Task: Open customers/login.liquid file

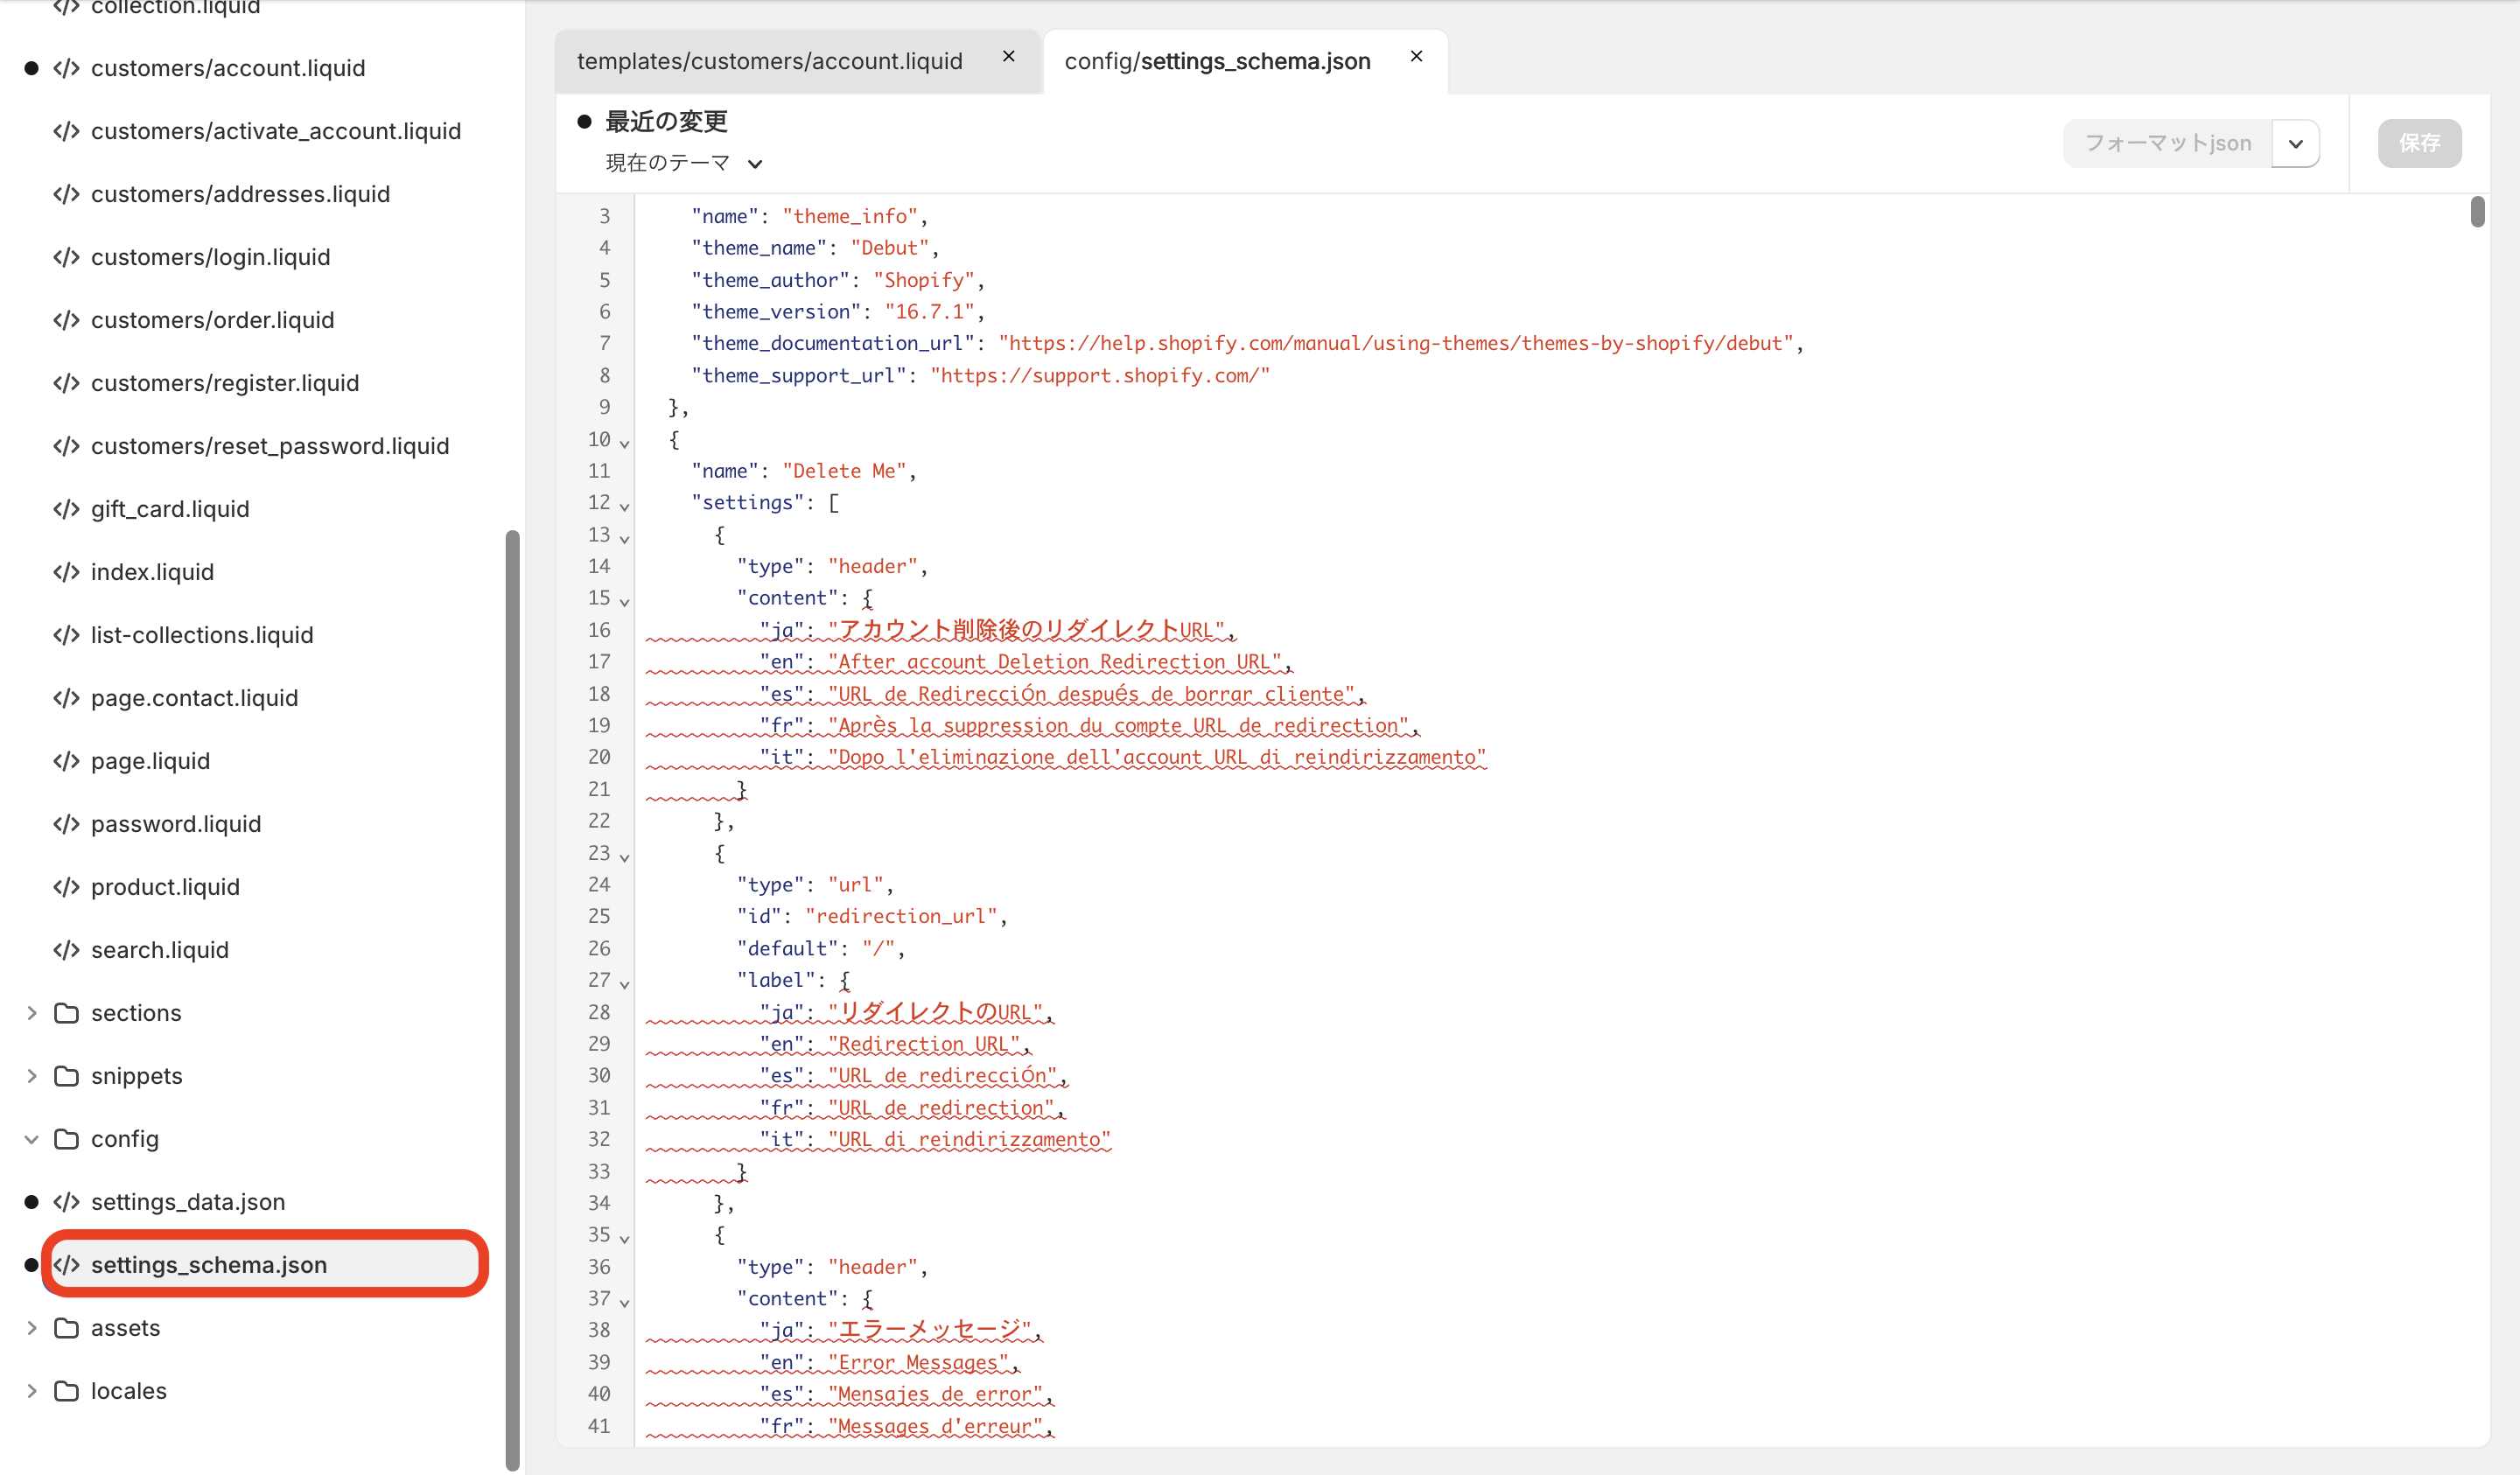Action: pos(210,257)
